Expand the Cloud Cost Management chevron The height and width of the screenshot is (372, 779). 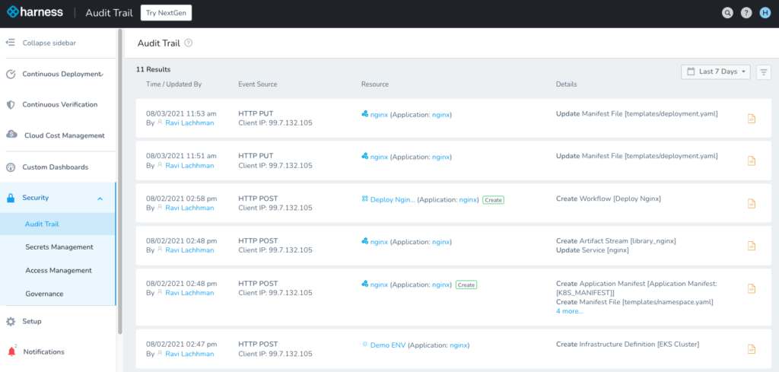click(102, 135)
